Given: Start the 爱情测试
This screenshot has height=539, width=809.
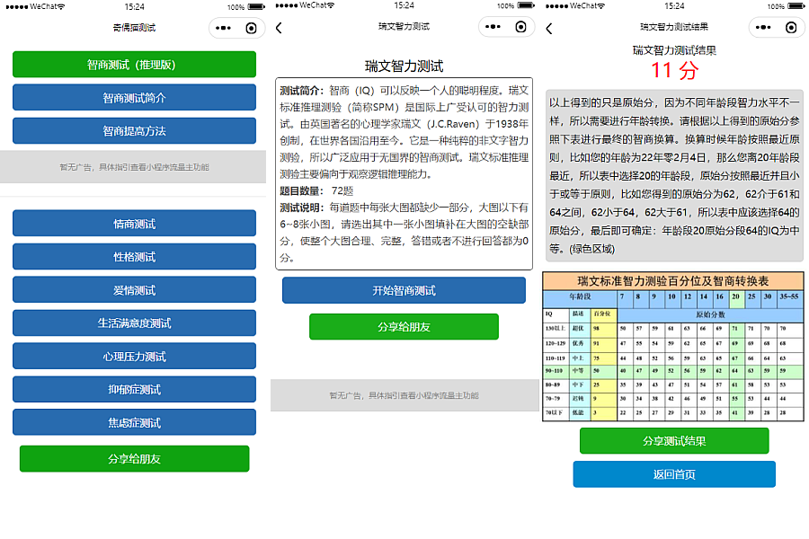Looking at the screenshot, I should [134, 290].
